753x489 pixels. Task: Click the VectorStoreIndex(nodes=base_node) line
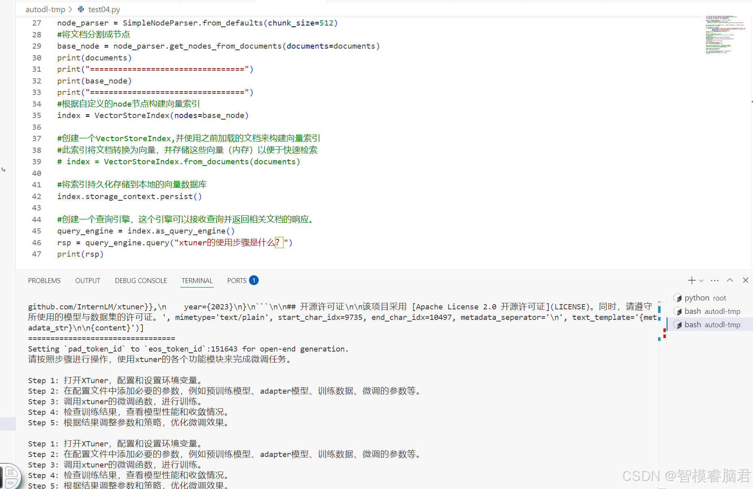point(153,116)
